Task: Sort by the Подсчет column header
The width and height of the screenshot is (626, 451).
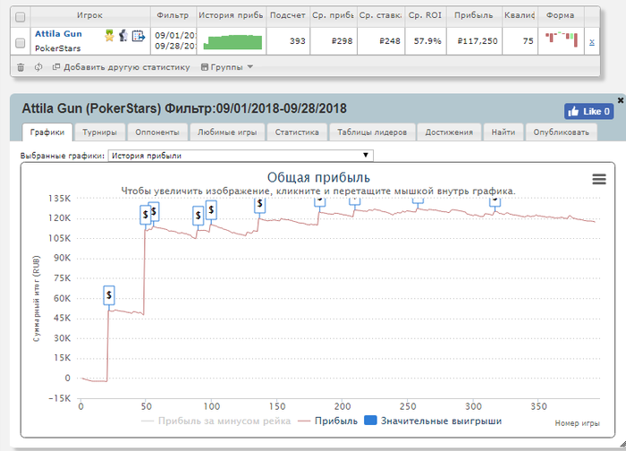Action: pos(287,15)
